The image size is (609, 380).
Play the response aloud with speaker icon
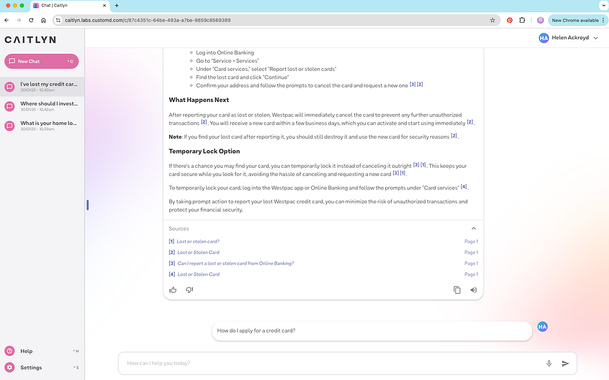[x=473, y=290]
